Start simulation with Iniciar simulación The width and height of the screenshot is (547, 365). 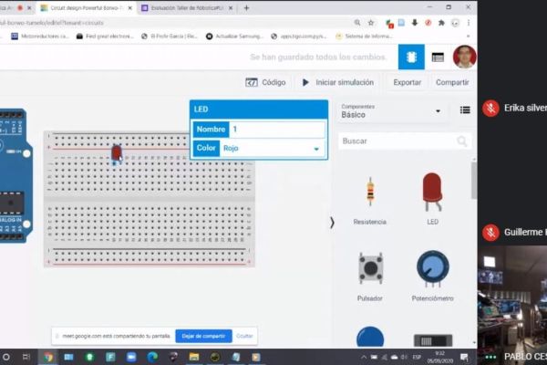338,82
